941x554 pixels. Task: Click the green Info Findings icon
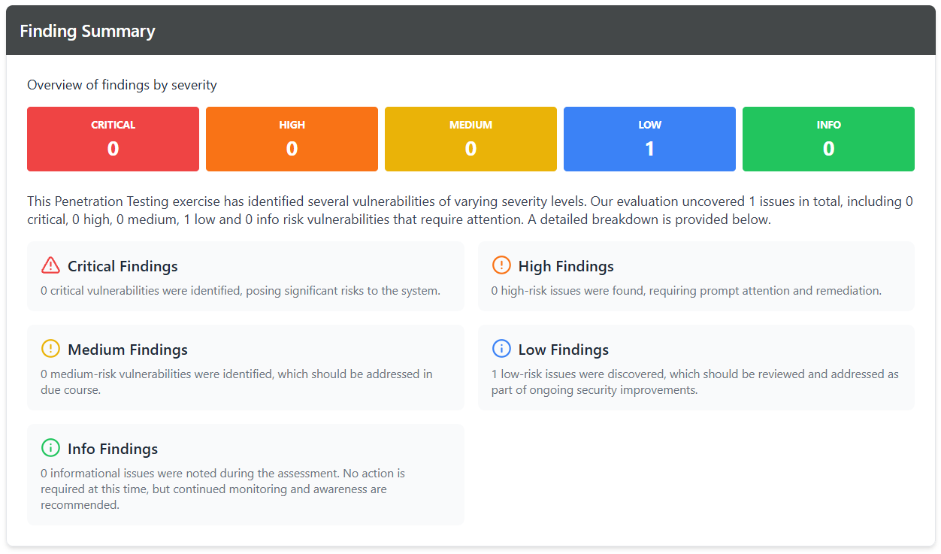(x=50, y=448)
